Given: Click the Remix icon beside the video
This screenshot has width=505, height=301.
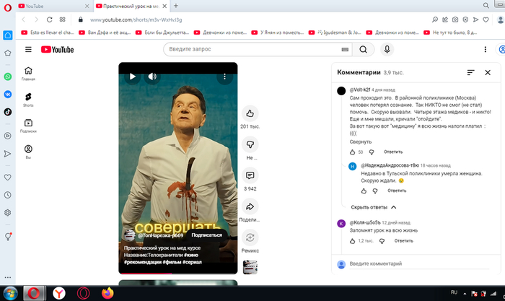Looking at the screenshot, I should (x=250, y=237).
